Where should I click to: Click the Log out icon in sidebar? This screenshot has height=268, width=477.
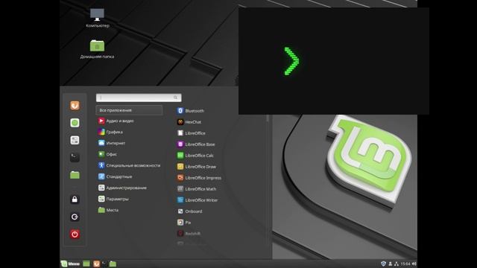pyautogui.click(x=75, y=217)
